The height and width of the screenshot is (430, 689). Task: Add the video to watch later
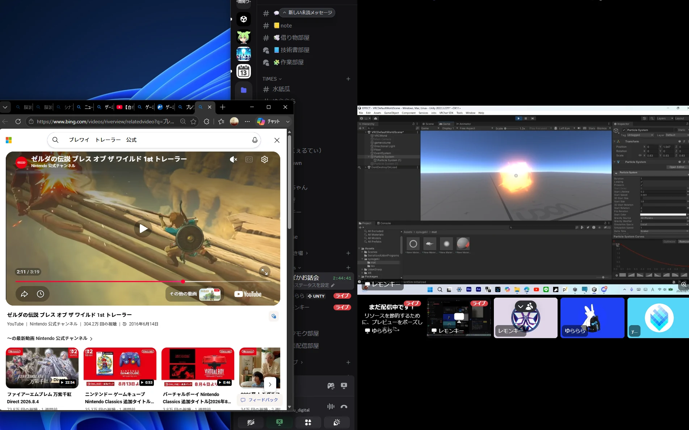coord(41,294)
